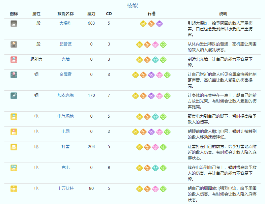Open the 电网 skill link

(65, 132)
